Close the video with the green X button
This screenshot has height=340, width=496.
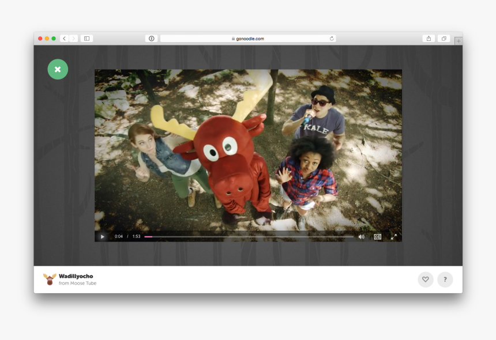58,69
